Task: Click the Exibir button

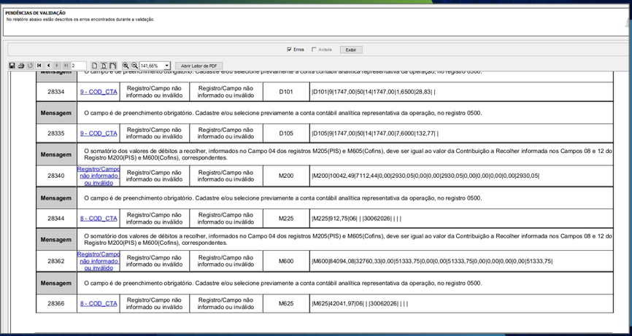Action: click(x=351, y=50)
